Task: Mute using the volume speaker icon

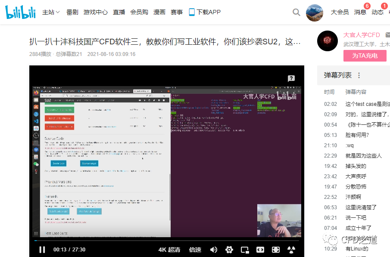Action: click(214, 250)
